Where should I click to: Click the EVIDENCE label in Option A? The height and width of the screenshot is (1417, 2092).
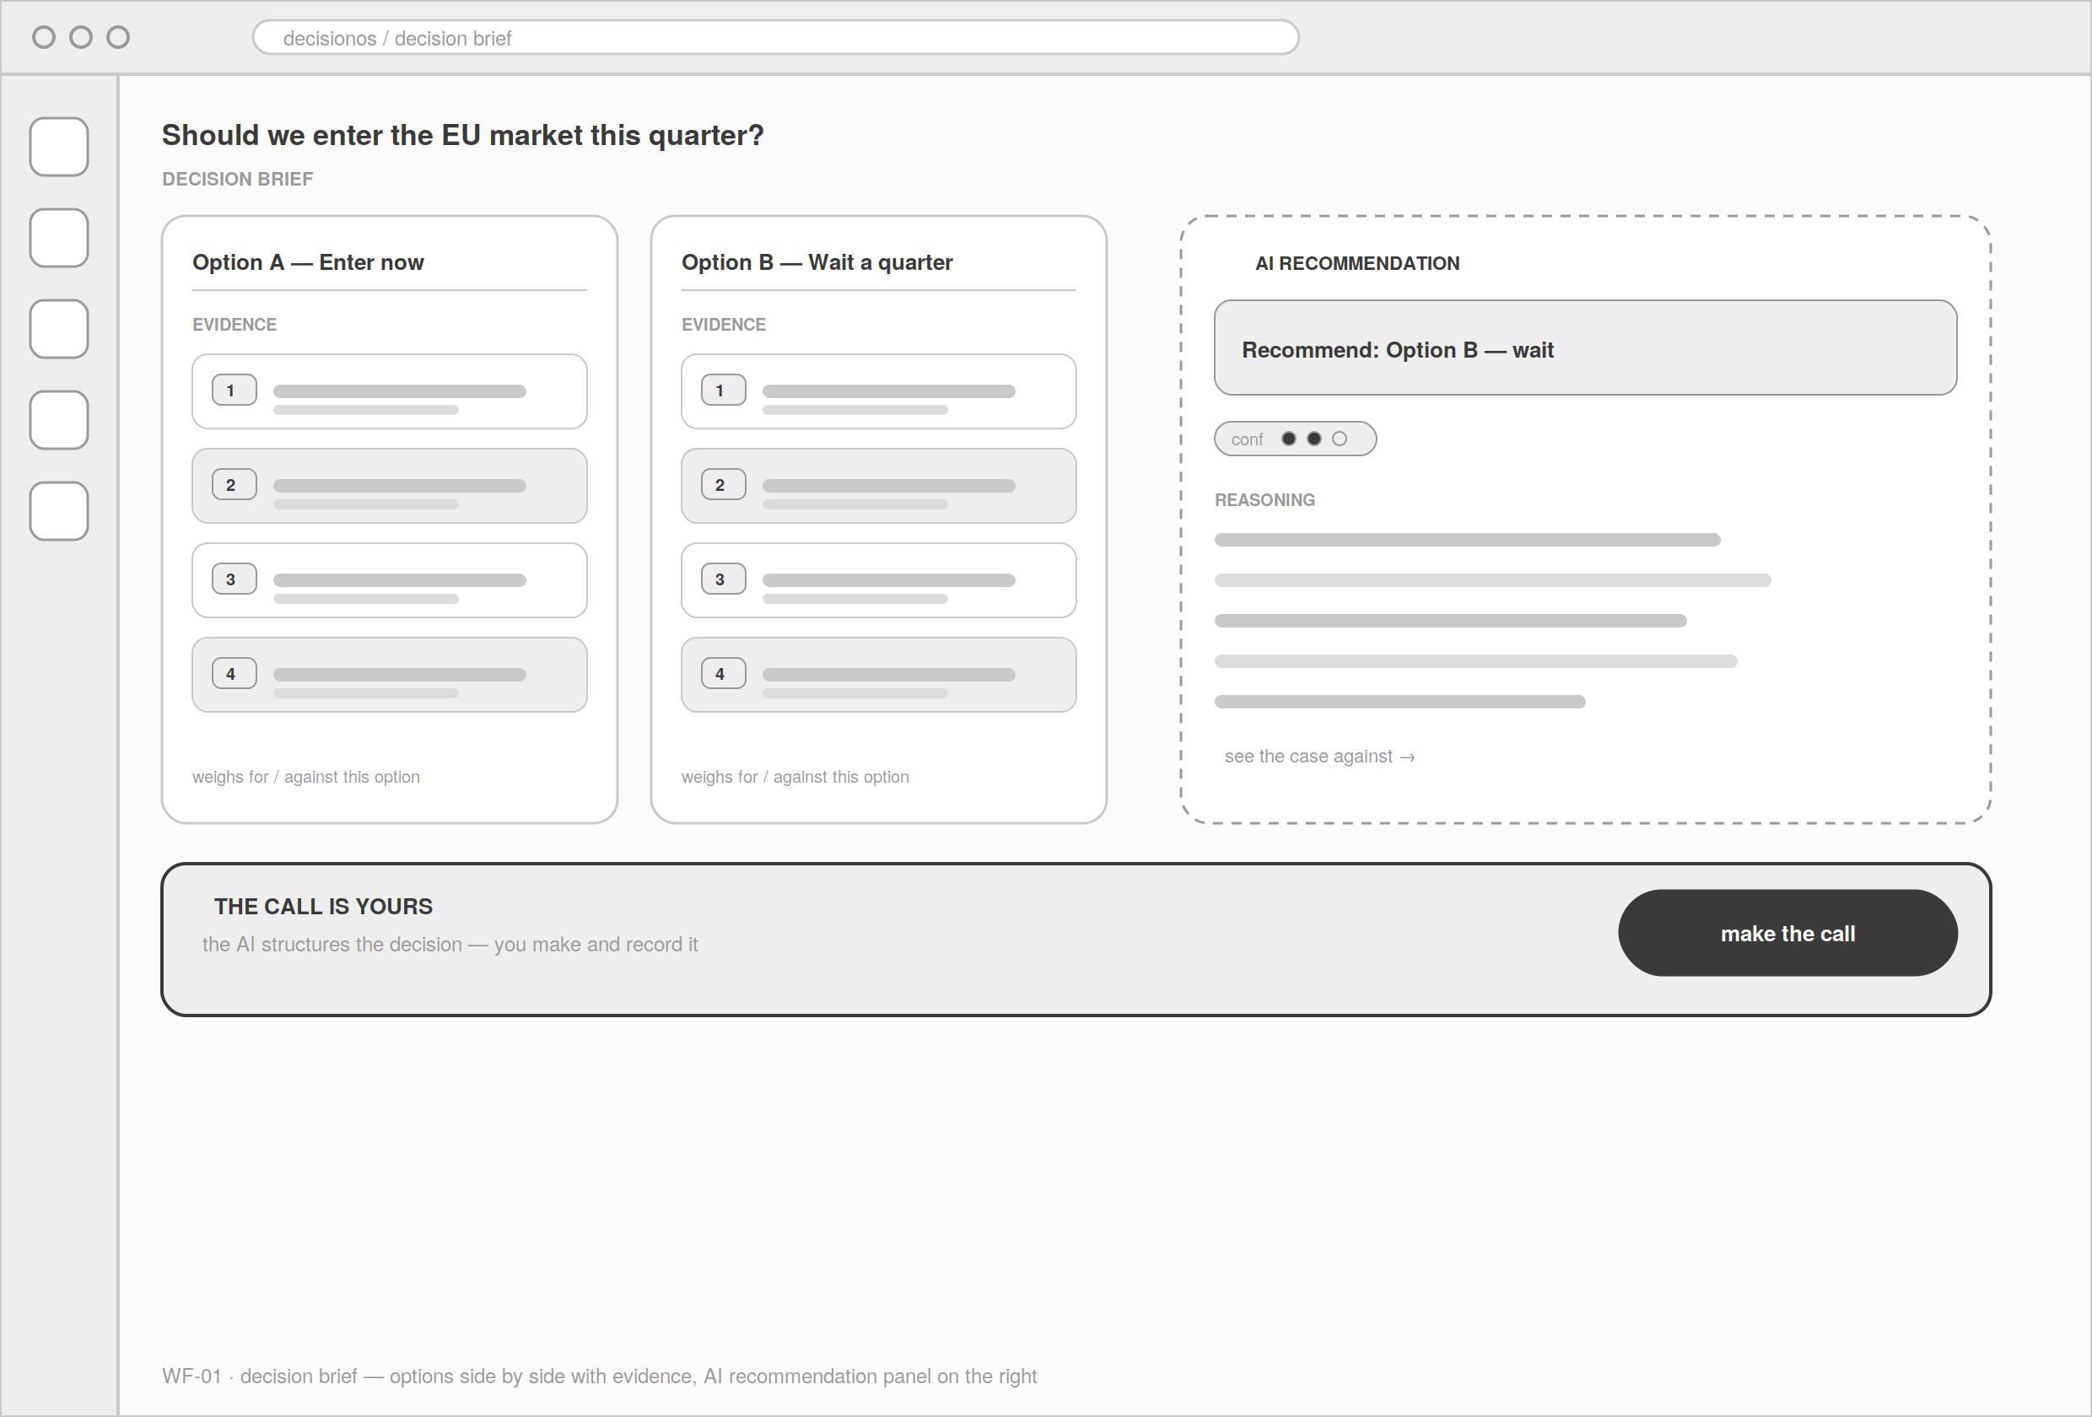pyautogui.click(x=234, y=324)
